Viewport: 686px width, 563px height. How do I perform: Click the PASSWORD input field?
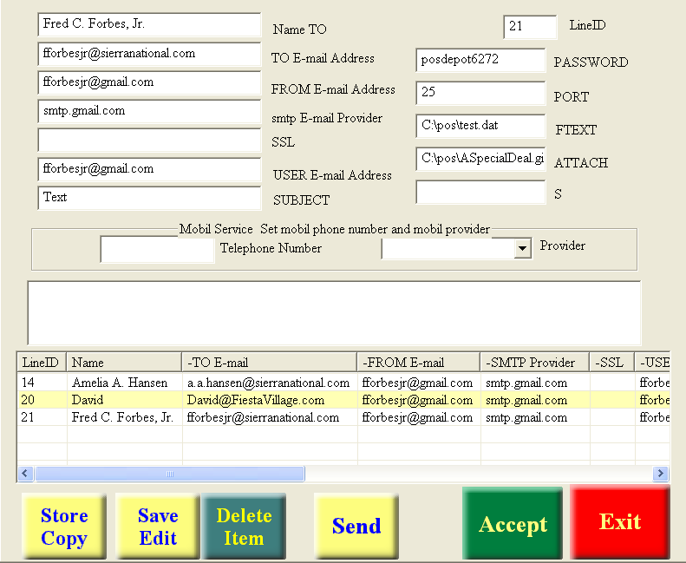click(x=480, y=60)
